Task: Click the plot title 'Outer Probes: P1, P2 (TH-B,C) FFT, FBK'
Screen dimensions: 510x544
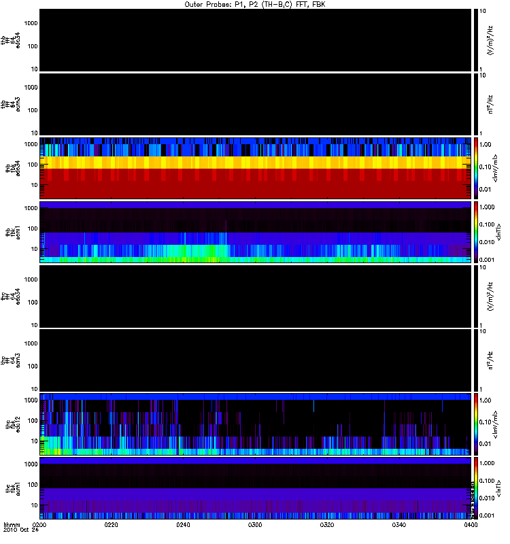Action: (254, 5)
